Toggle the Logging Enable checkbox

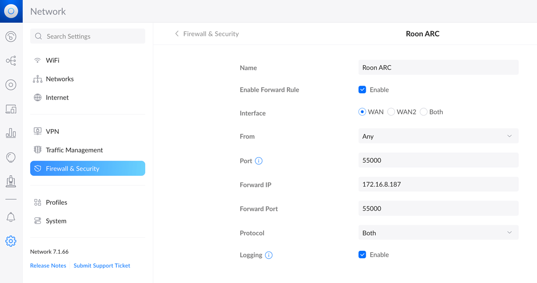pos(362,254)
